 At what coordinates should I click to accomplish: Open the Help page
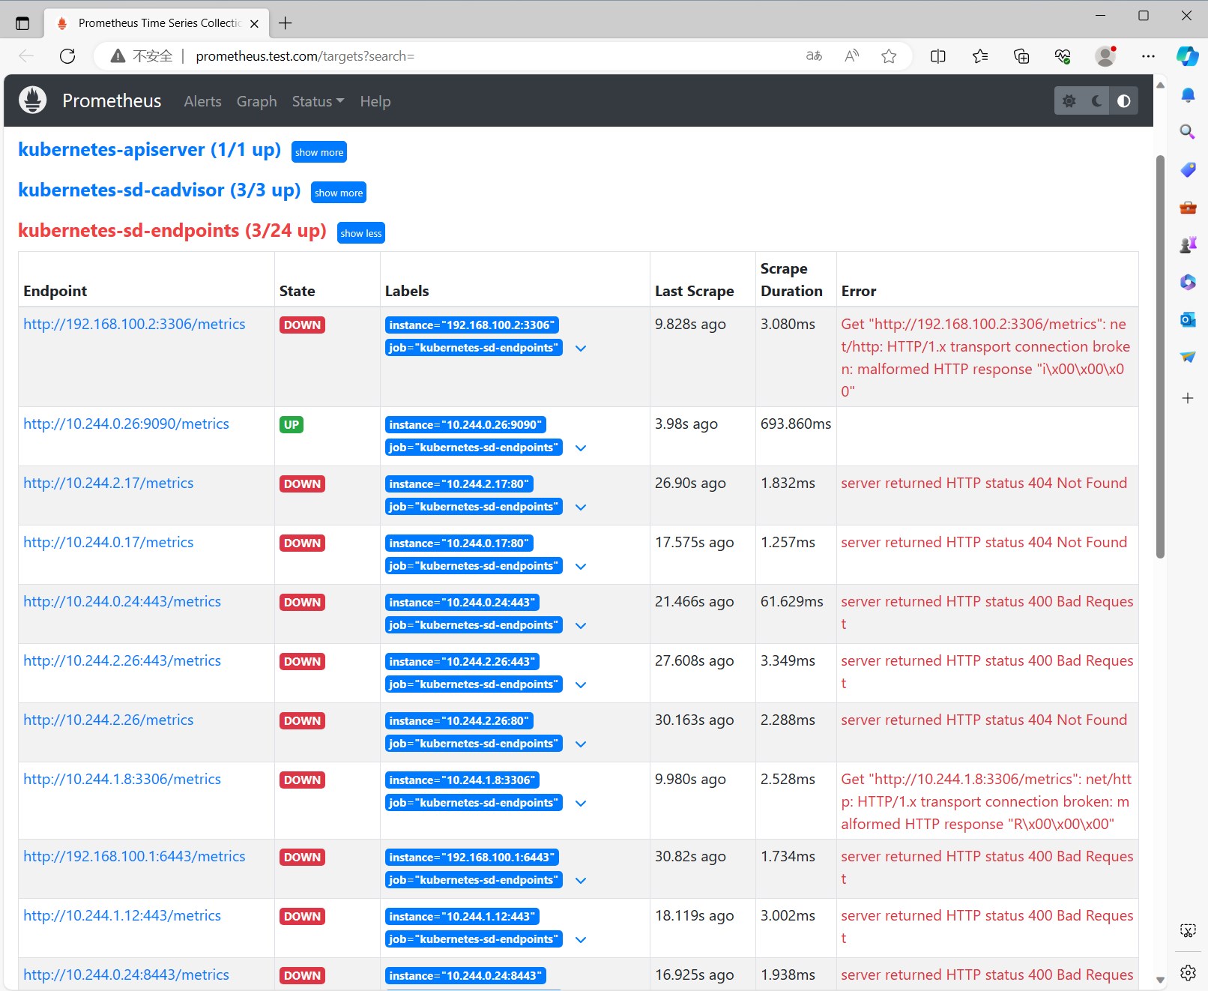[375, 101]
